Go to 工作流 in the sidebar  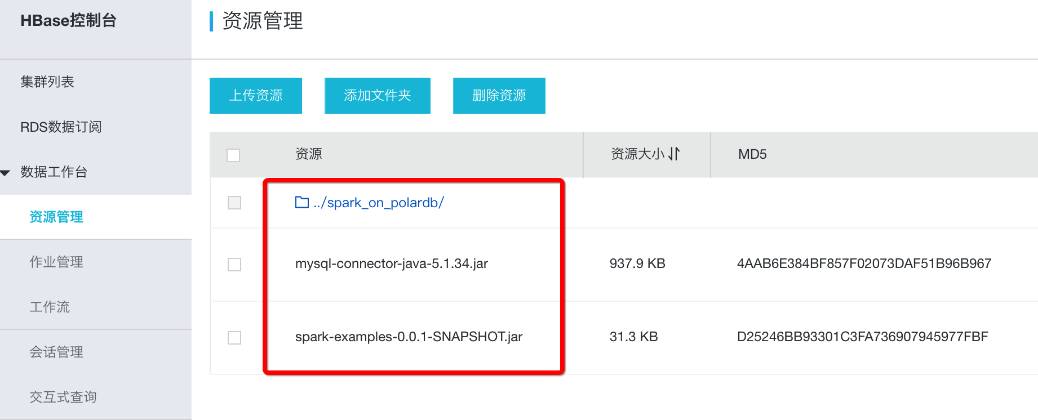[50, 307]
